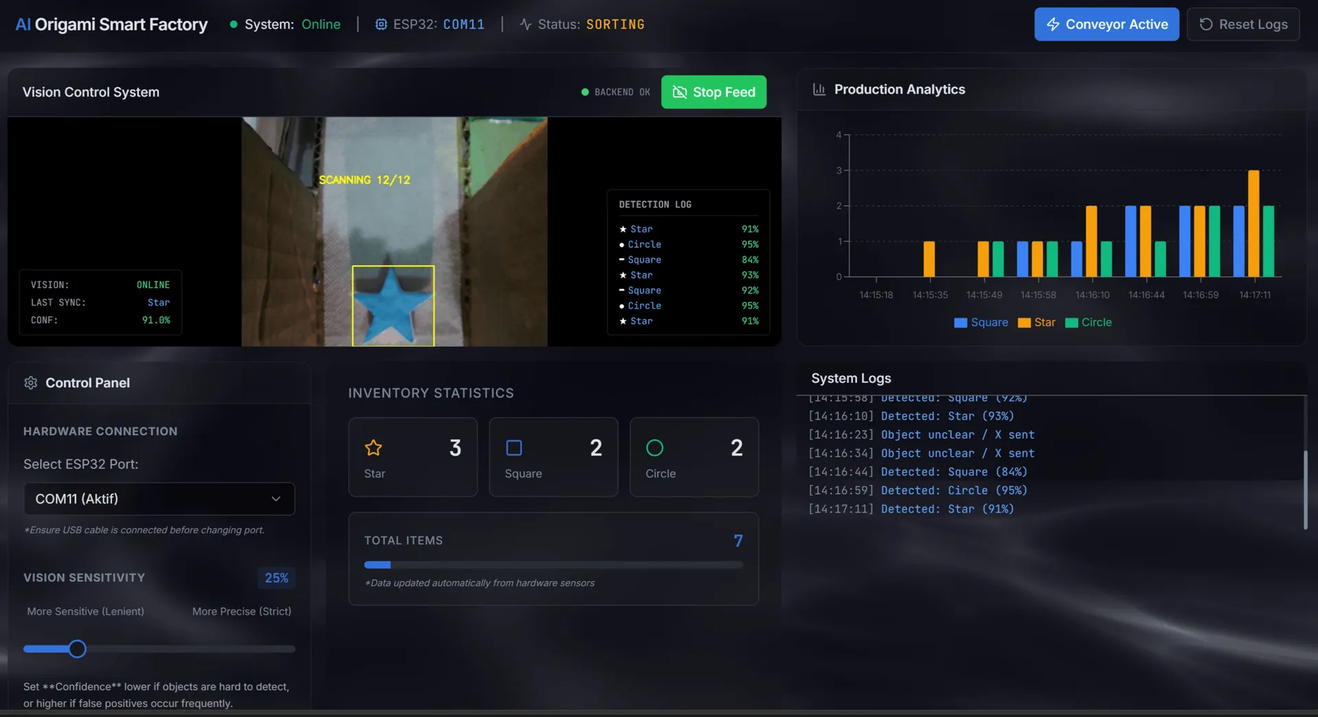1318x717 pixels.
Task: Click the More Precise (Strict) label
Action: 242,611
